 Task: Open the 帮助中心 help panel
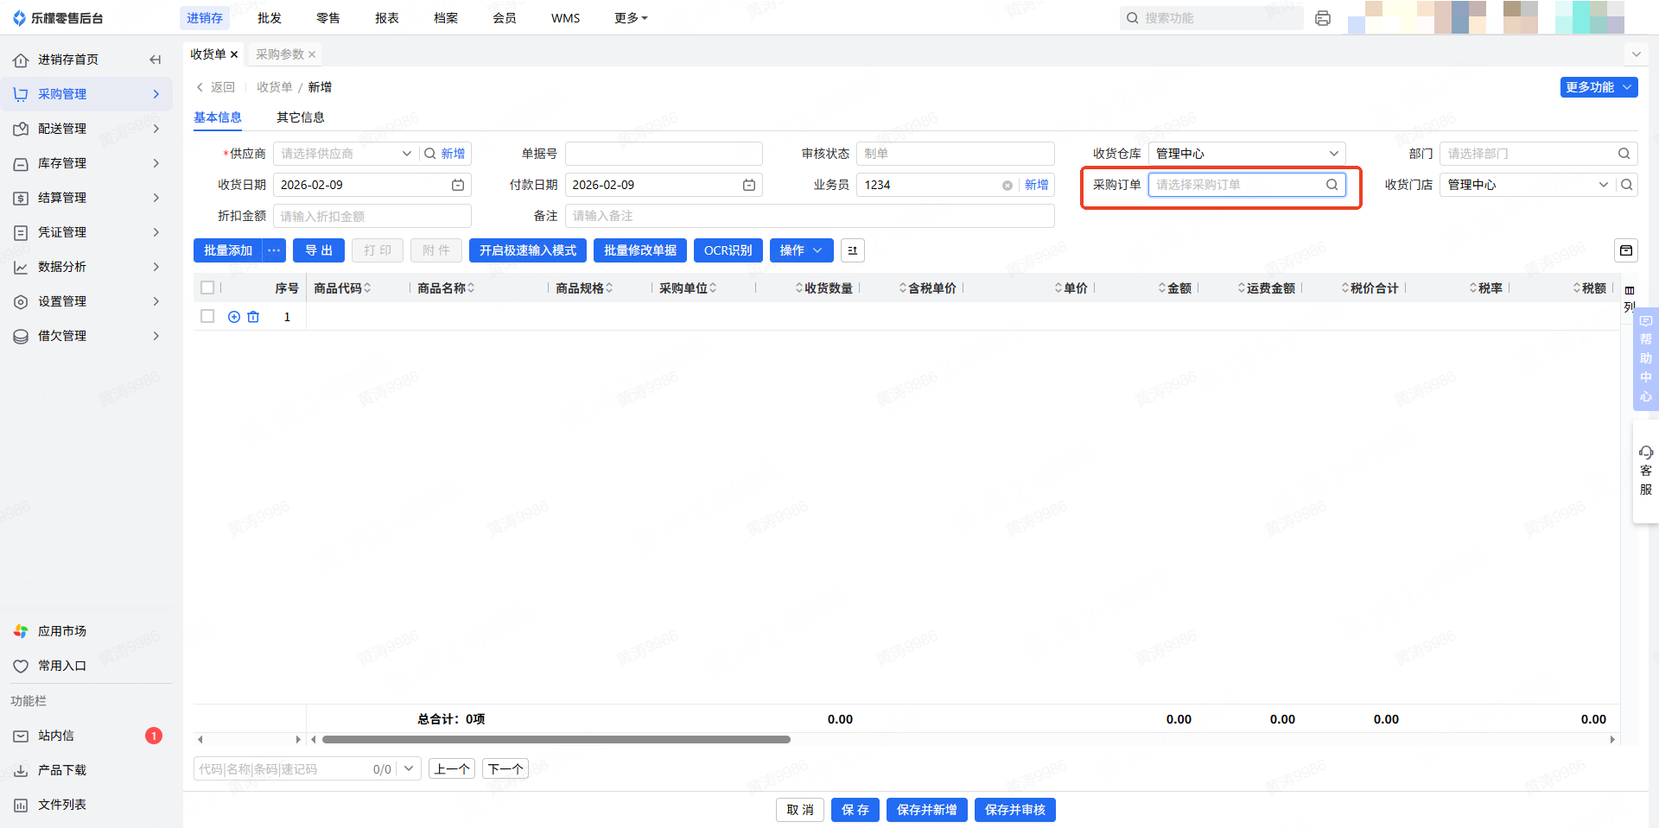(1646, 358)
